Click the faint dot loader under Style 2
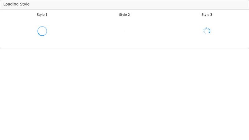The image size is (249, 140). pos(125,31)
